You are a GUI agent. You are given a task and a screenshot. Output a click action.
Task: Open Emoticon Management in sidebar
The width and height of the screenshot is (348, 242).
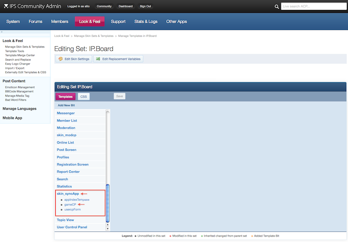(x=20, y=87)
